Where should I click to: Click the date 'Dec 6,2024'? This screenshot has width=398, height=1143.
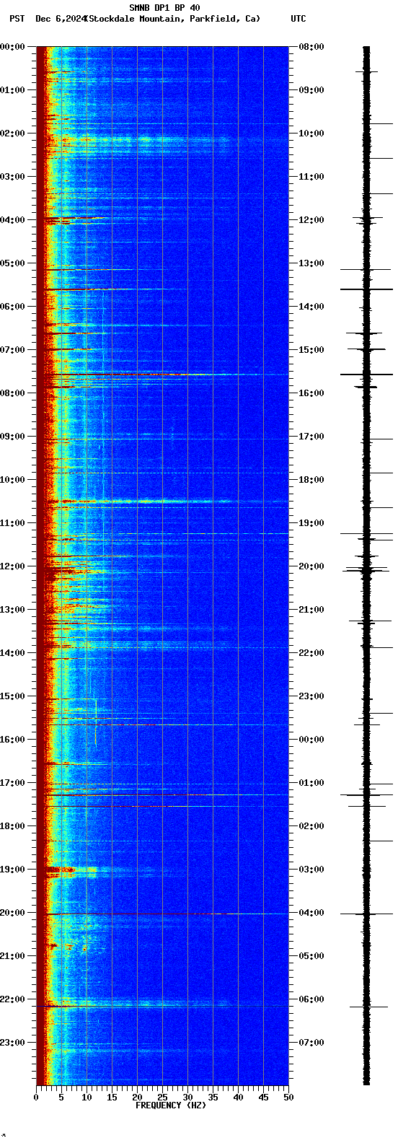tap(60, 19)
